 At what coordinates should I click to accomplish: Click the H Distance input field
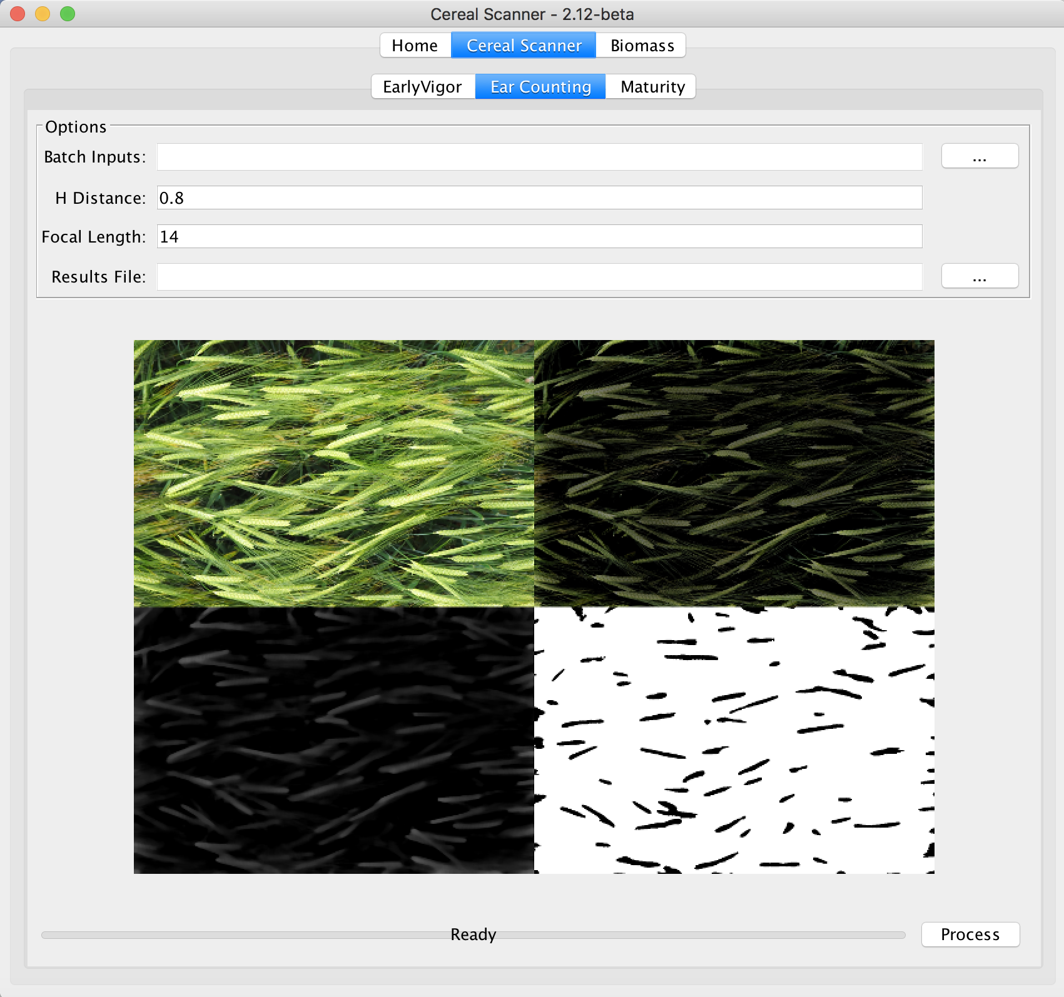tap(539, 198)
